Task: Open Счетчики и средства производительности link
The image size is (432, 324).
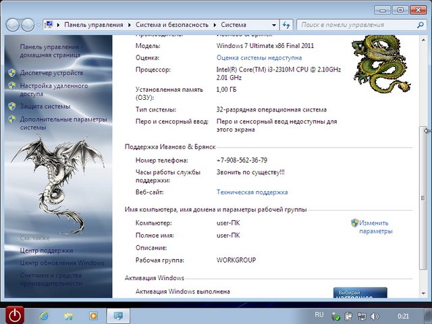Action: click(x=51, y=279)
